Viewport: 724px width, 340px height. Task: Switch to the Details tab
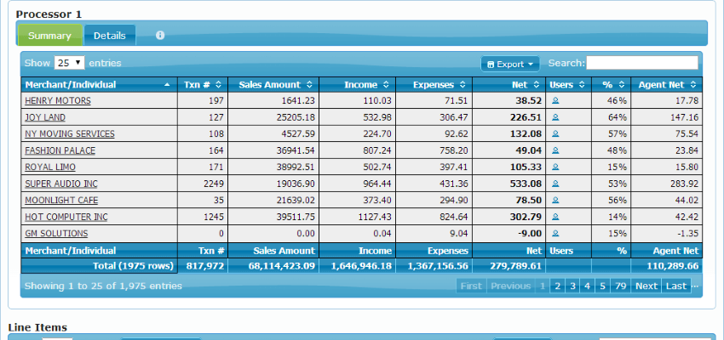click(110, 36)
